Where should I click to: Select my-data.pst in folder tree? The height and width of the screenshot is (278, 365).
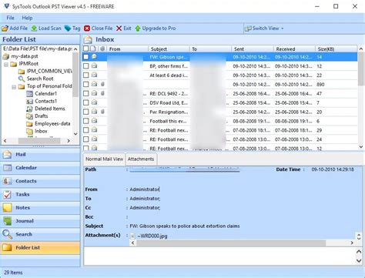[25, 56]
